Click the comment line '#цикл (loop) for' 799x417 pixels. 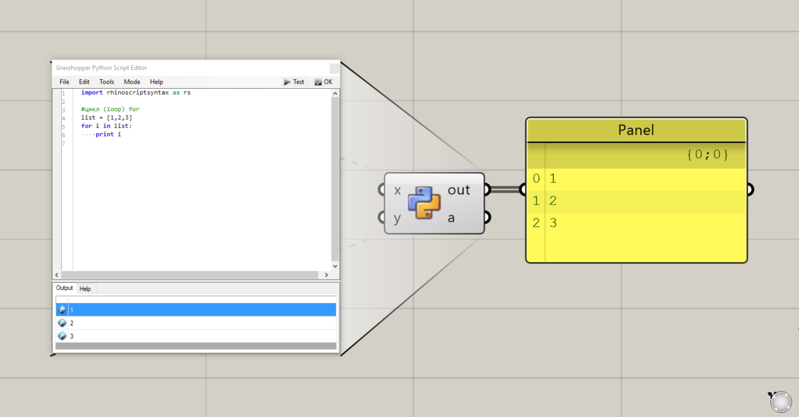tap(110, 109)
